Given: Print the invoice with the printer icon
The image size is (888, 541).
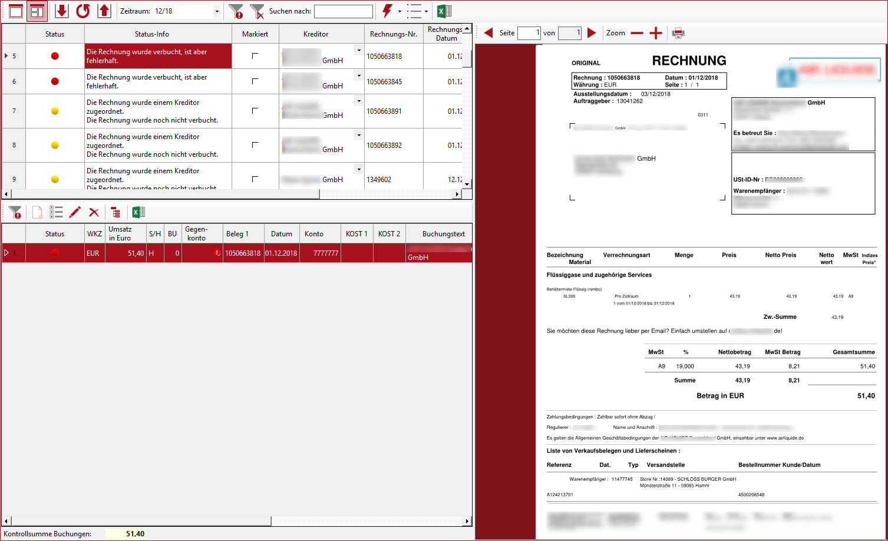Looking at the screenshot, I should click(678, 33).
